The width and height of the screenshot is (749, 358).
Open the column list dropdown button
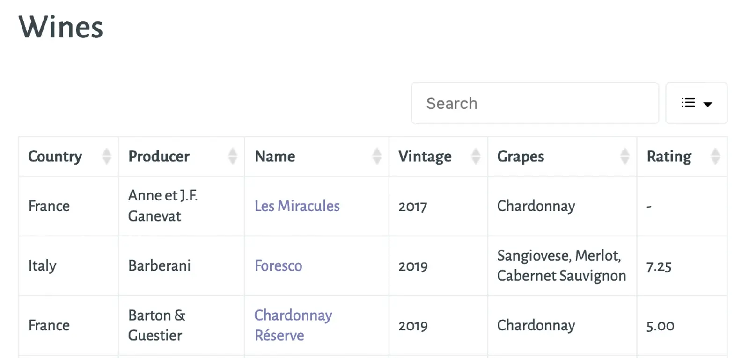point(696,103)
